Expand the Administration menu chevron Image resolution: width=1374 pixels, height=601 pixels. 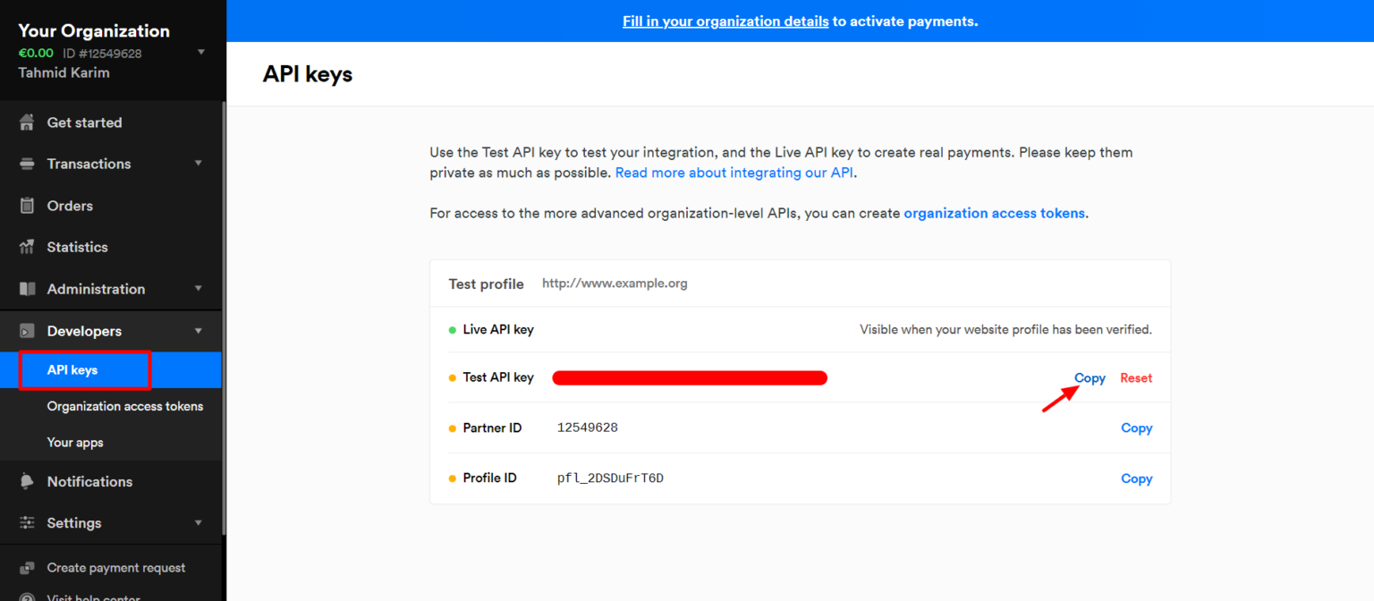[199, 288]
